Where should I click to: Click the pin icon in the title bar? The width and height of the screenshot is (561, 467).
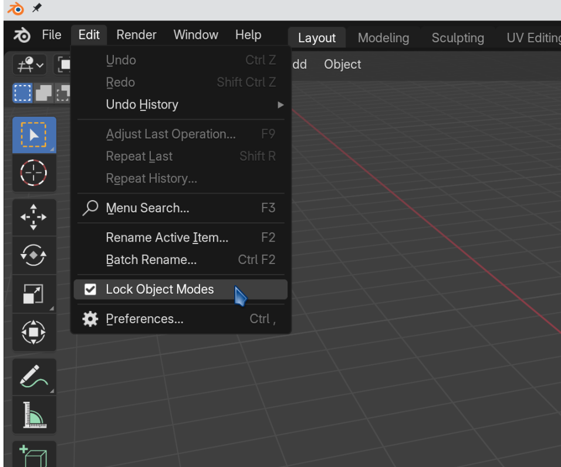coord(36,8)
